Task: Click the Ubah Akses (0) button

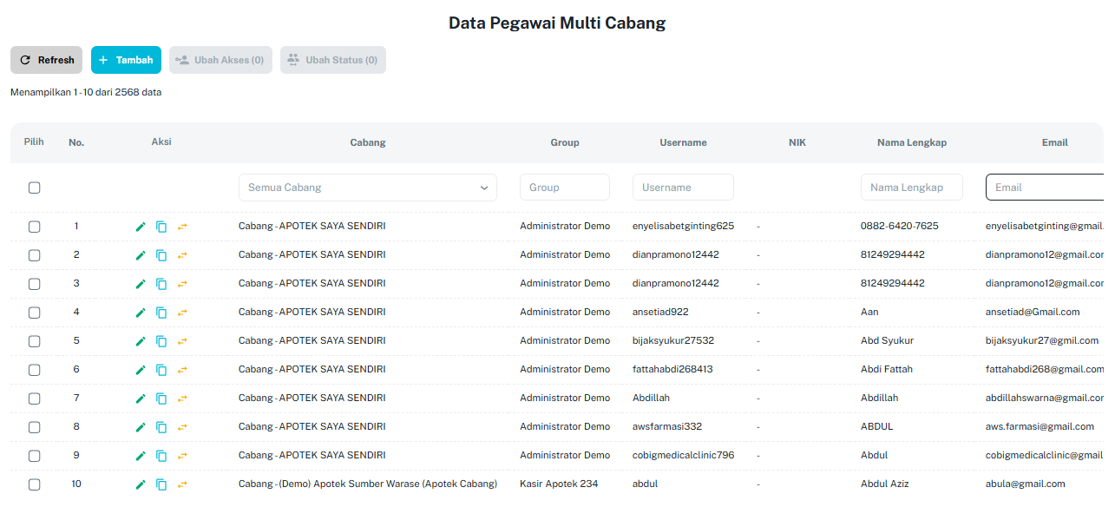Action: tap(220, 60)
